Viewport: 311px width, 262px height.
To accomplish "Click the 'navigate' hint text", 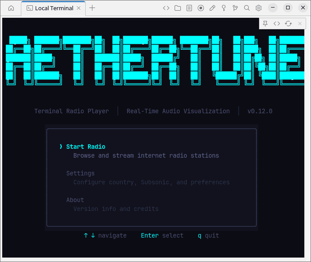I will coord(112,235).
